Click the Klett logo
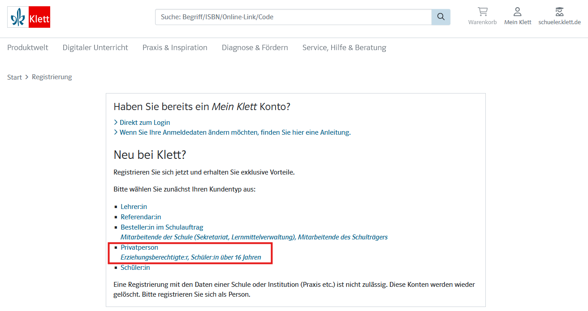 pyautogui.click(x=29, y=17)
